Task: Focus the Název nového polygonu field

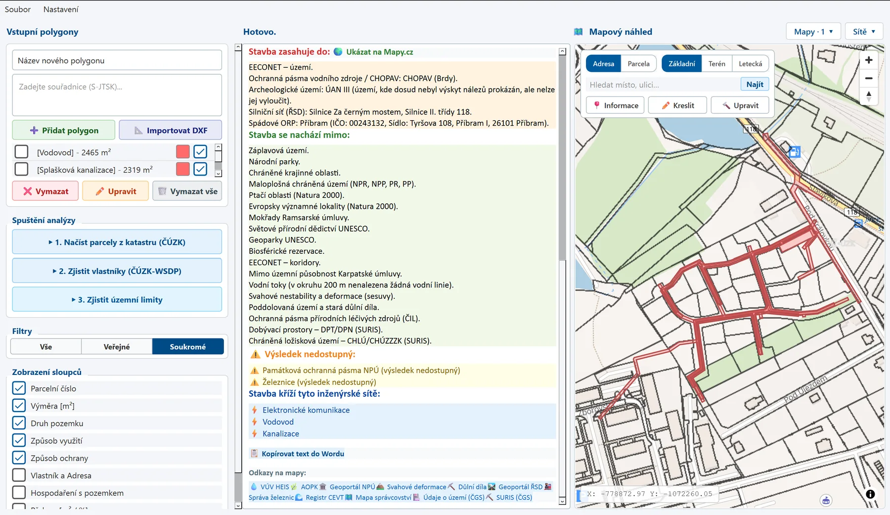Action: [x=117, y=60]
